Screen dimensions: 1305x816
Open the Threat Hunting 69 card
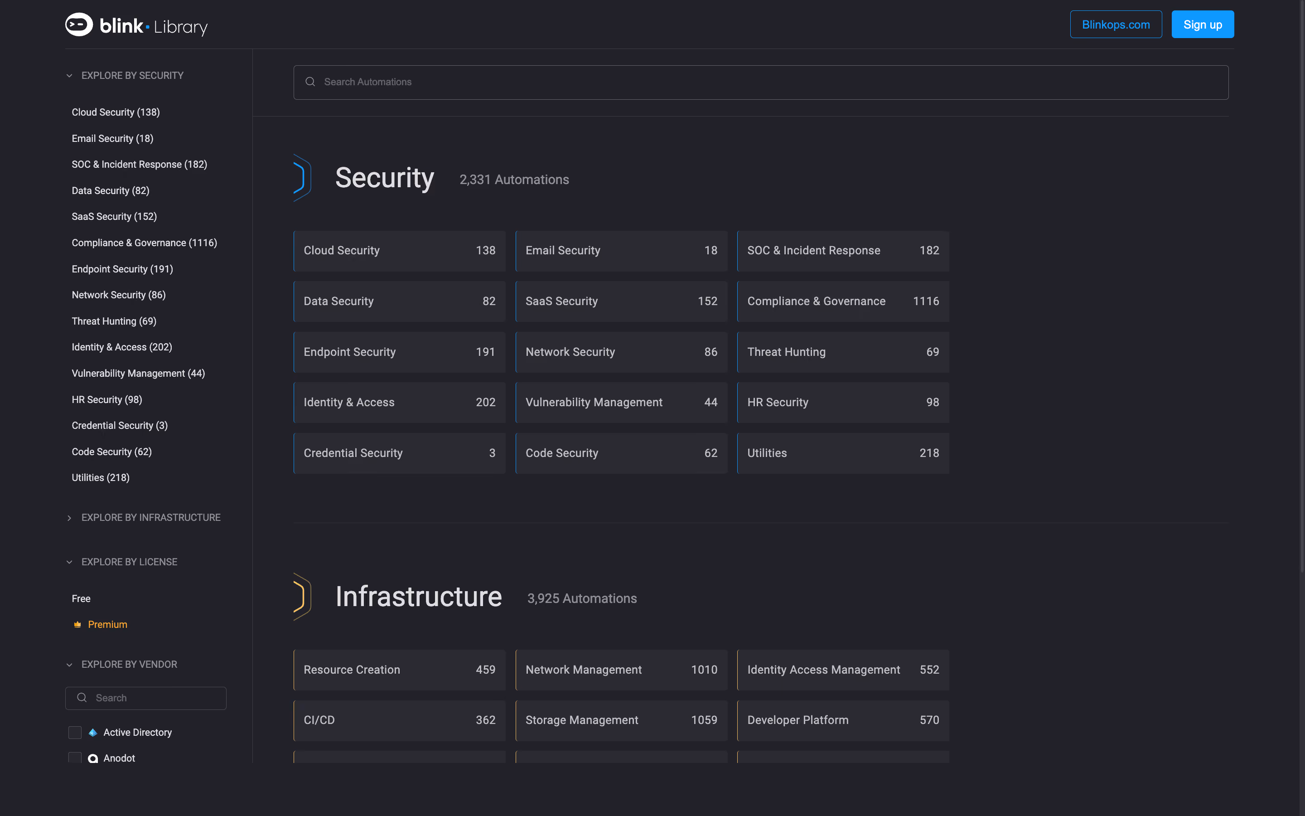[x=843, y=352]
